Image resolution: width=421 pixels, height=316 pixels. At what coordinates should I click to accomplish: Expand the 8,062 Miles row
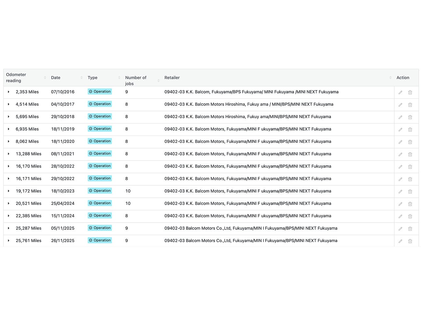pos(9,142)
